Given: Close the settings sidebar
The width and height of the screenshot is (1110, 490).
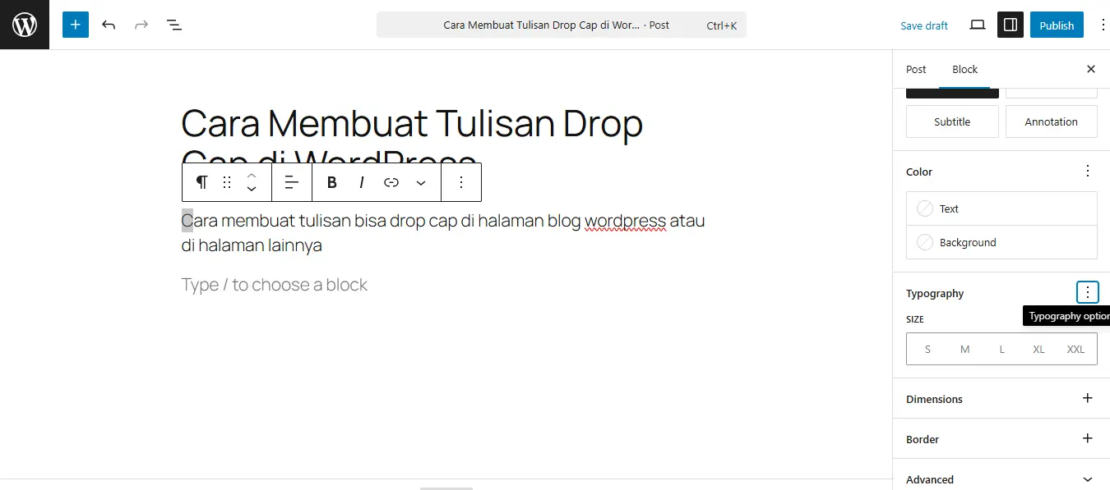Looking at the screenshot, I should pyautogui.click(x=1091, y=69).
